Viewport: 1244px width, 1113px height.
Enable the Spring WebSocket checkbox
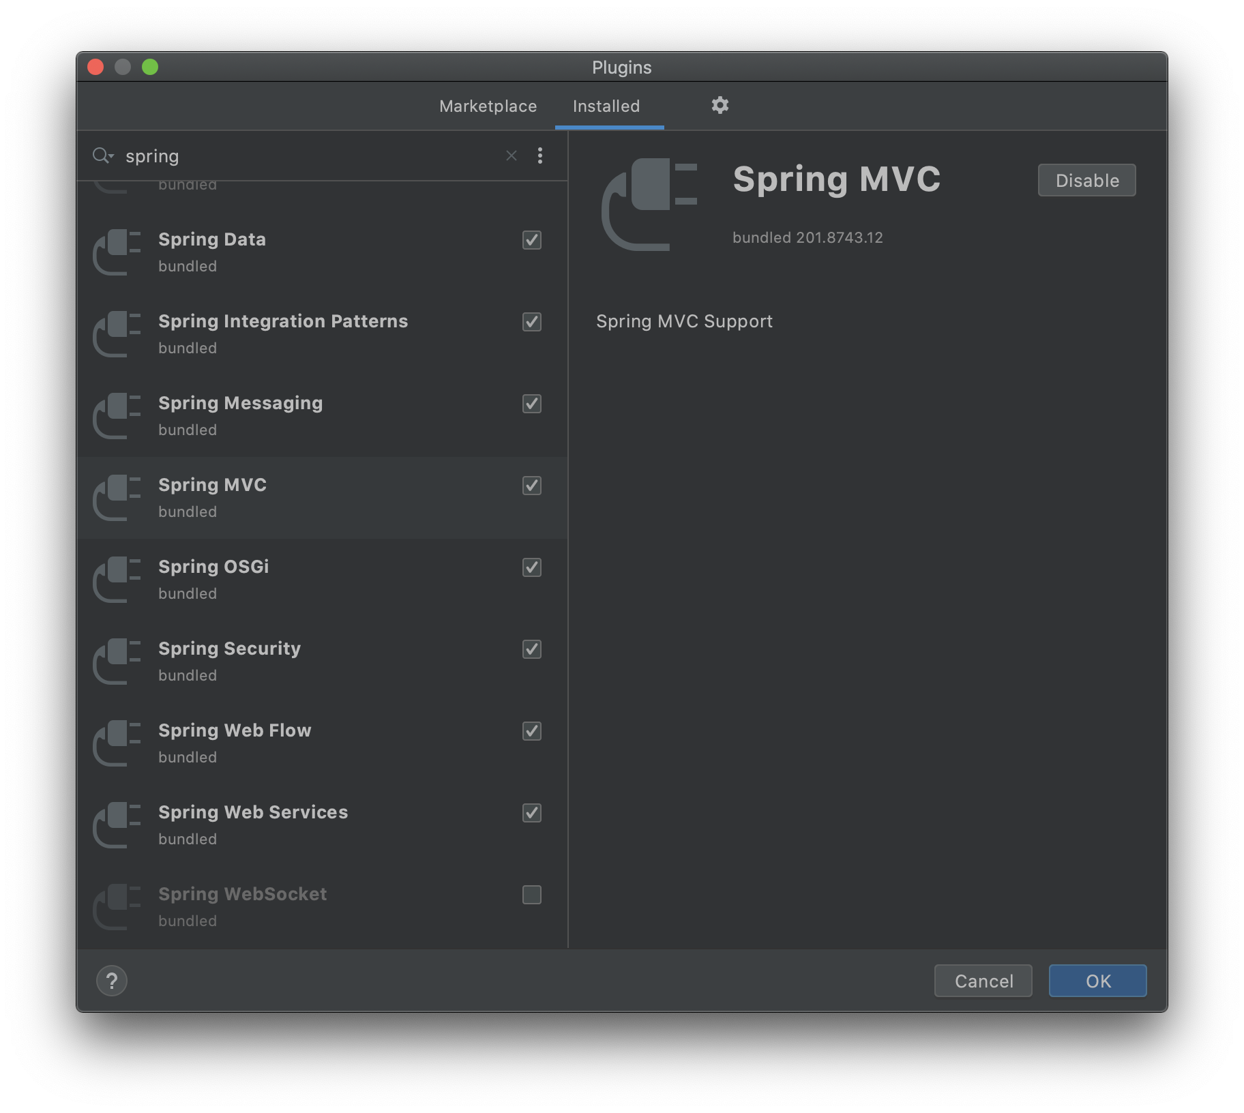(x=532, y=895)
